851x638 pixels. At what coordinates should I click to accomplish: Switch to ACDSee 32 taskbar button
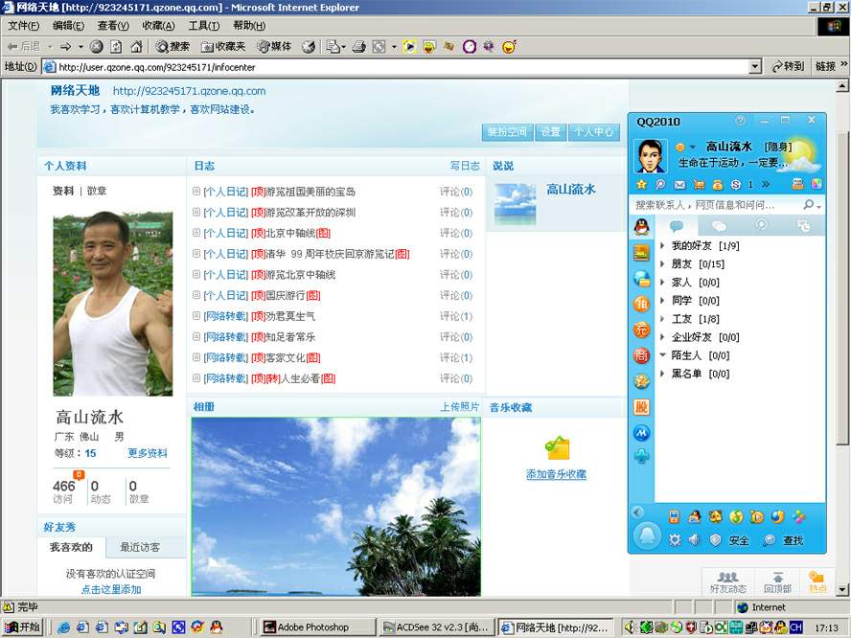click(x=437, y=627)
